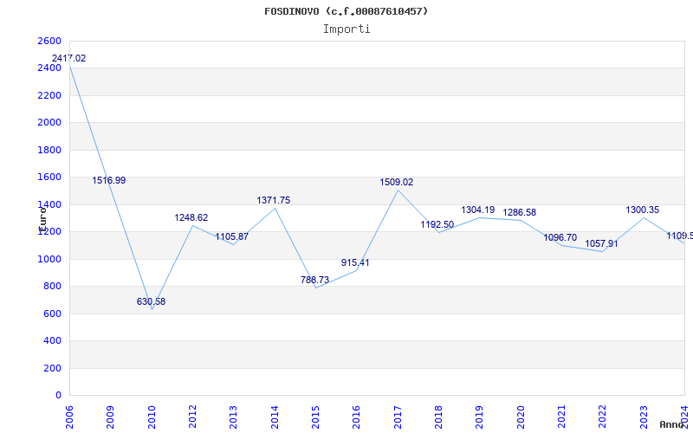The height and width of the screenshot is (433, 693).
Task: Click the 1248.62 data label
Action: (191, 217)
